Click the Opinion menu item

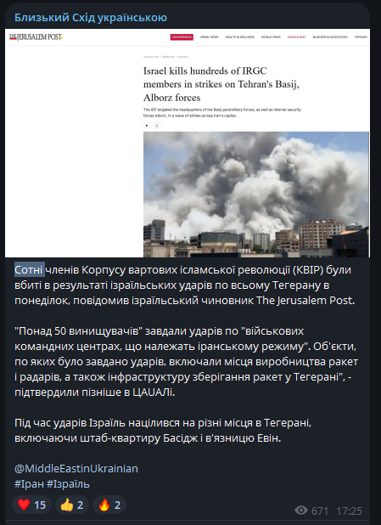[361, 37]
